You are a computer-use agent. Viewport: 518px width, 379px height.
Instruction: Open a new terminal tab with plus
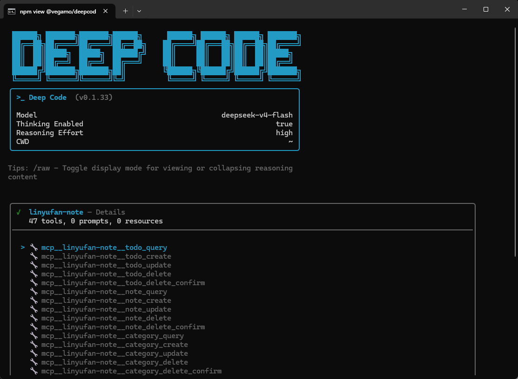[x=125, y=11]
